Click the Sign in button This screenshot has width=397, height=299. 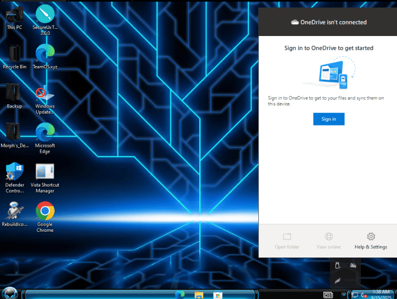tap(329, 119)
